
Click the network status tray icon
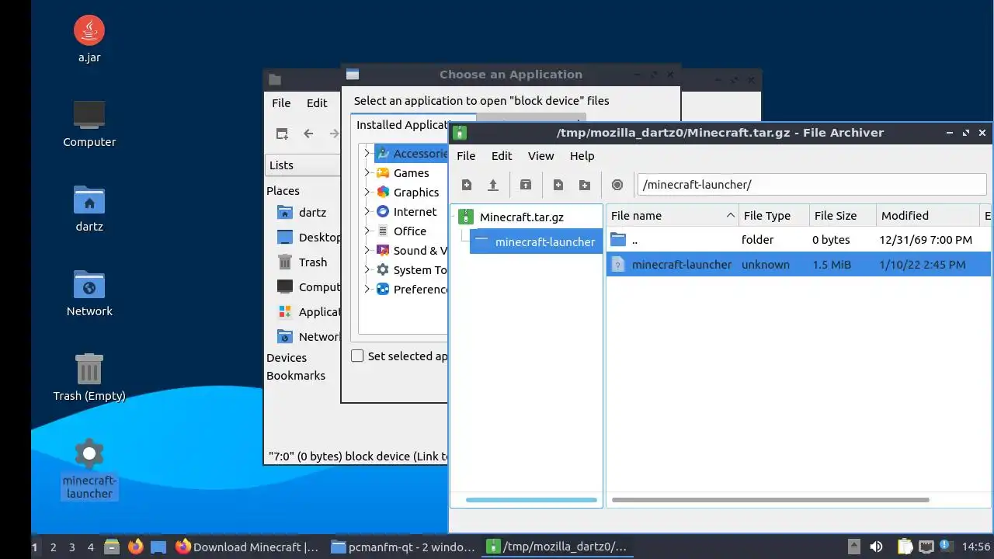[926, 547]
